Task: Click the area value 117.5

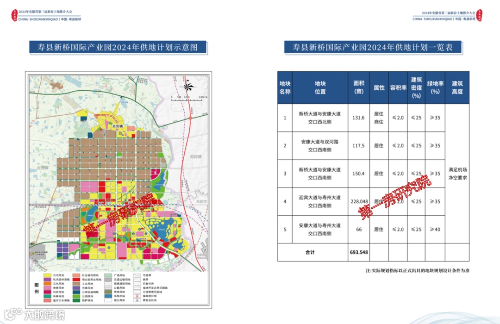Action: click(358, 146)
